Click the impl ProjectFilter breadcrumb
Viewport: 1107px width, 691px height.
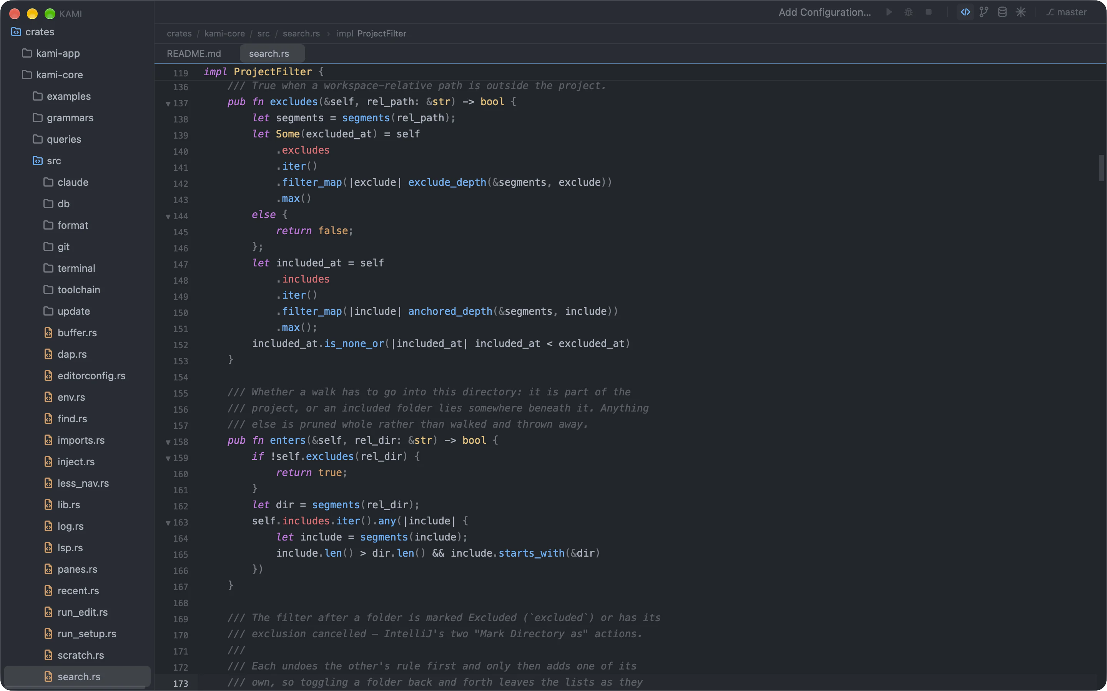pyautogui.click(x=371, y=33)
